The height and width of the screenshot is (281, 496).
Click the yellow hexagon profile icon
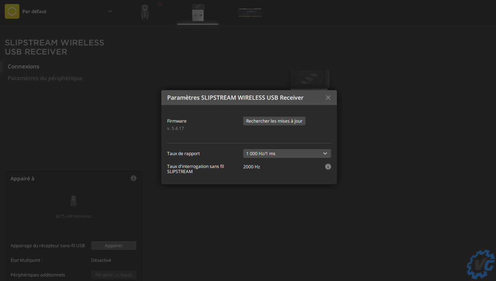point(12,11)
